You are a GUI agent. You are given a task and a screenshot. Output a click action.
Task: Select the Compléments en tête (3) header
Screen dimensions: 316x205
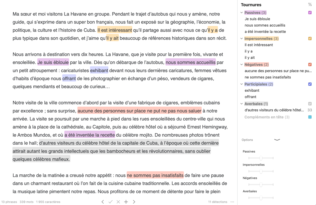(267, 117)
